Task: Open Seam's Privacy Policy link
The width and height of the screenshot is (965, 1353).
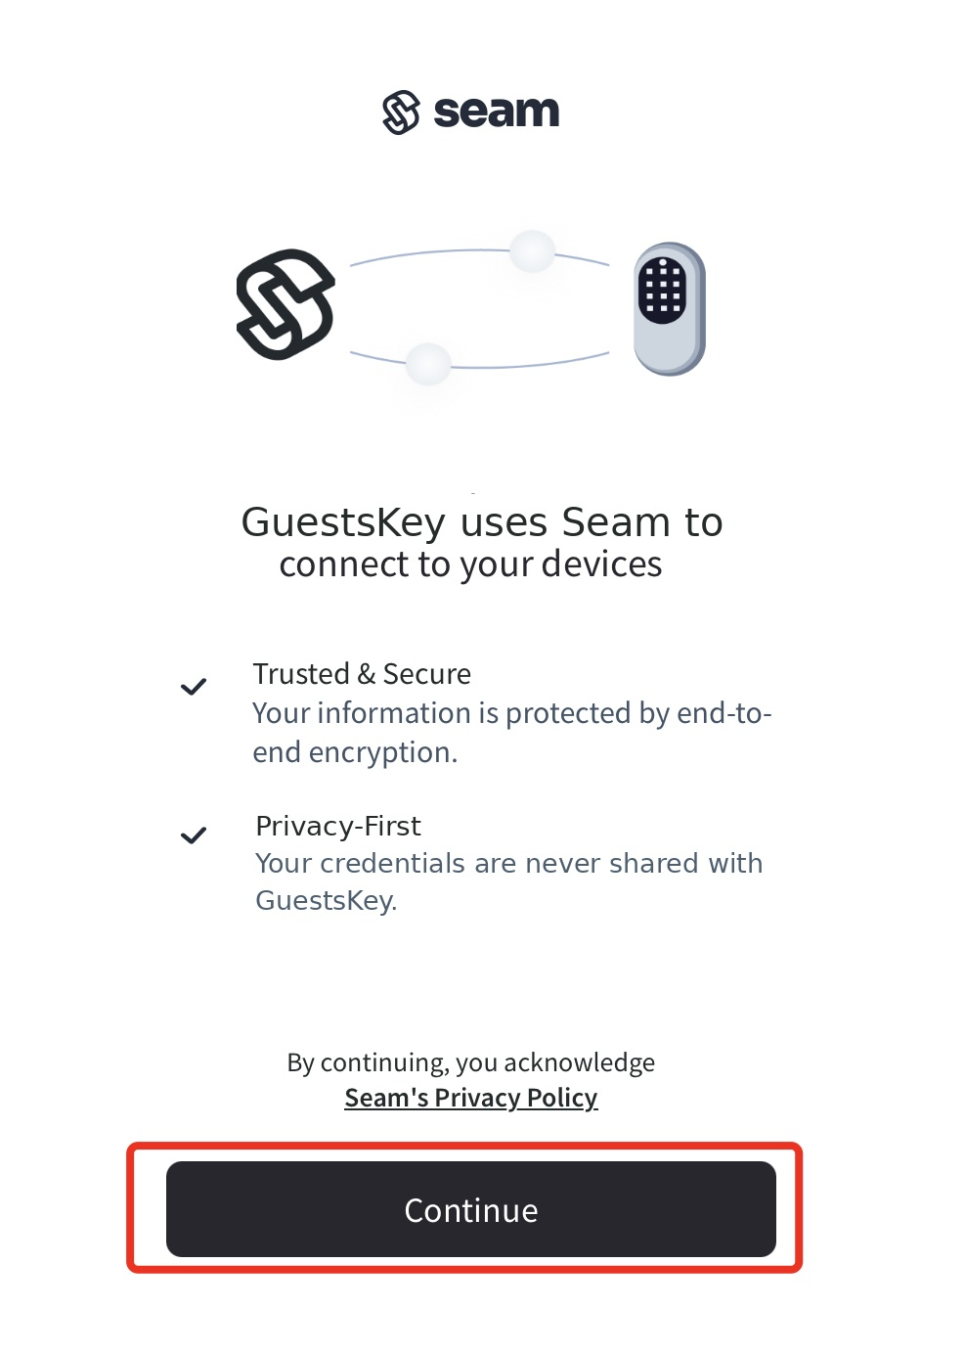Action: (x=470, y=1098)
